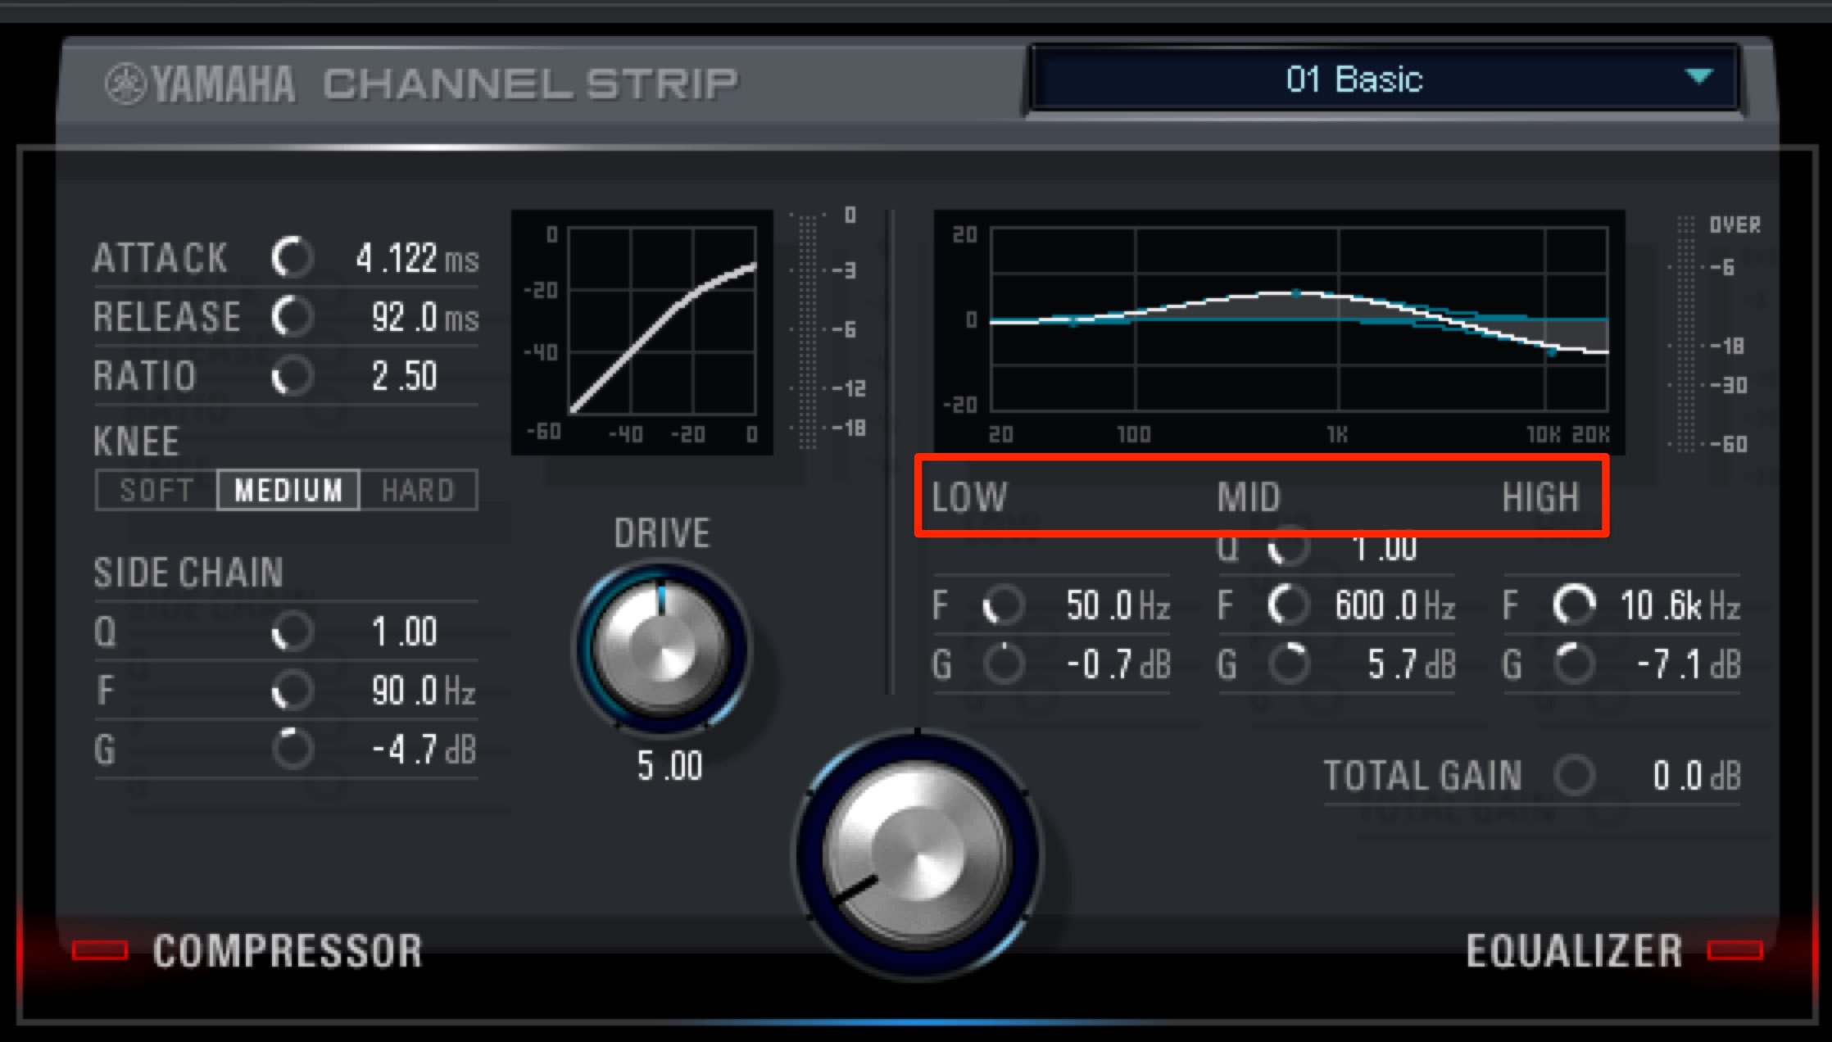This screenshot has height=1042, width=1832.
Task: Toggle the EQUALIZER on/off indicator
Action: 1735,950
